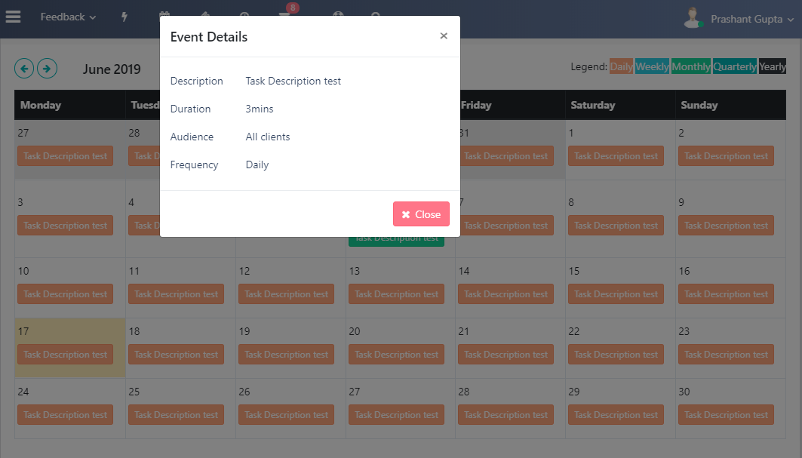Click the user avatar picture
Image resolution: width=802 pixels, height=458 pixels.
(693, 18)
